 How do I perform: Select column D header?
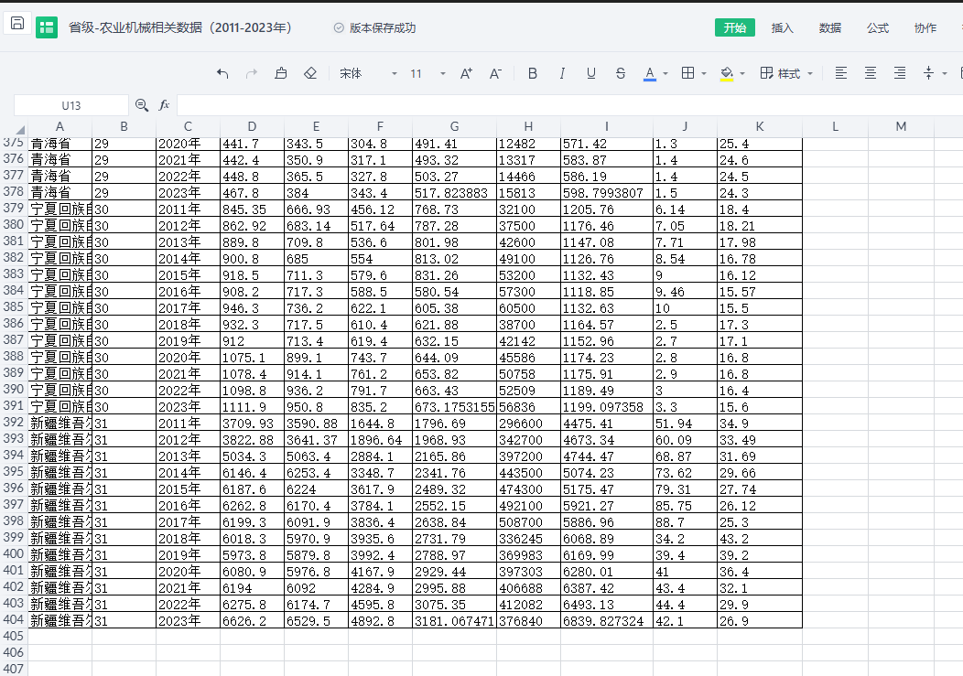tap(252, 126)
